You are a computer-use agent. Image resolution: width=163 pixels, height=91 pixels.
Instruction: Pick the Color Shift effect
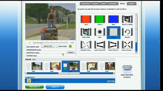pyautogui.click(x=86, y=32)
